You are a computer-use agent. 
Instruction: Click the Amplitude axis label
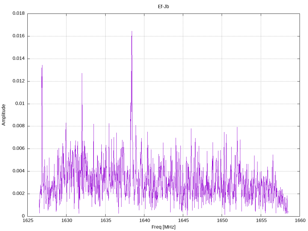pyautogui.click(x=4, y=115)
